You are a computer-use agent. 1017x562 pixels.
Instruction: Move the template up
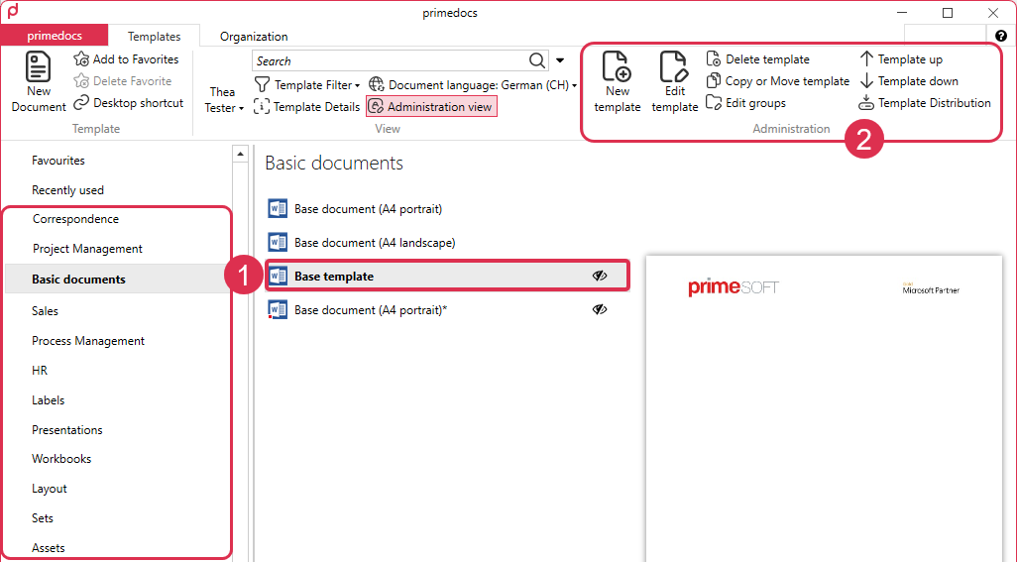902,59
